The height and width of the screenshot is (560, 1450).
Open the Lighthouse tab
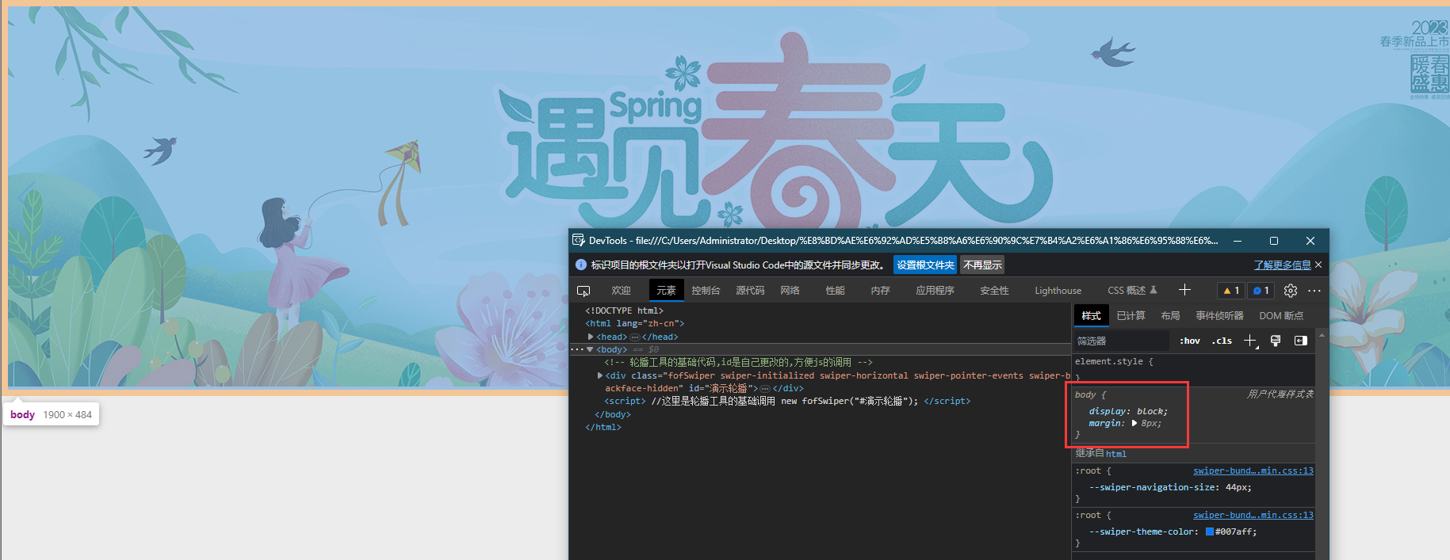point(1058,291)
